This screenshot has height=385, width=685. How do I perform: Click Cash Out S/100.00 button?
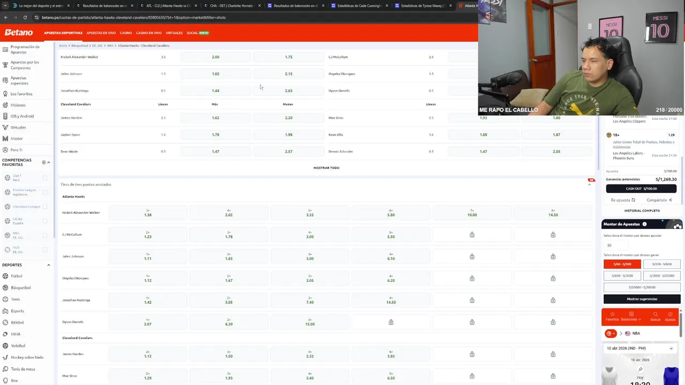(641, 189)
